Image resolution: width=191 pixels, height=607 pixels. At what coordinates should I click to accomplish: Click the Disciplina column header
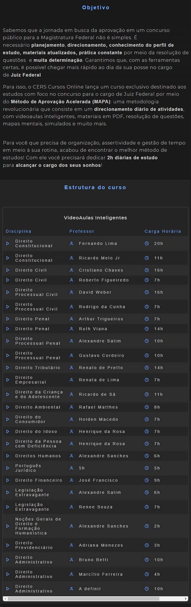[19, 232]
